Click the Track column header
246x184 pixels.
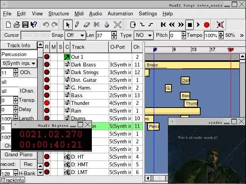(90, 47)
